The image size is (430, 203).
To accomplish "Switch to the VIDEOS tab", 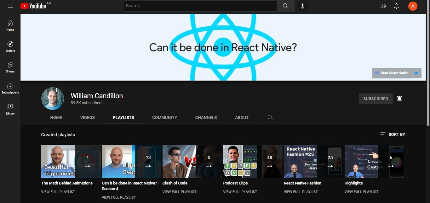I will pos(88,118).
